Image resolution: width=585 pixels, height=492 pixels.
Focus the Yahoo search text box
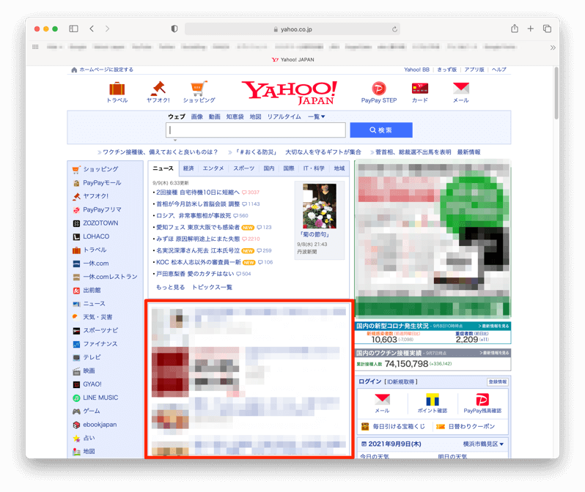pyautogui.click(x=256, y=130)
